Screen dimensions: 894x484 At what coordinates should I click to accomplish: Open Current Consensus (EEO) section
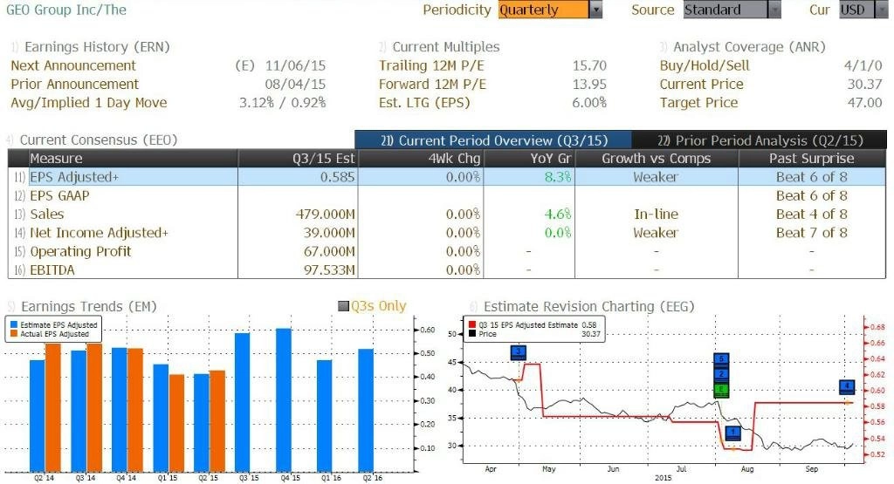pyautogui.click(x=98, y=140)
